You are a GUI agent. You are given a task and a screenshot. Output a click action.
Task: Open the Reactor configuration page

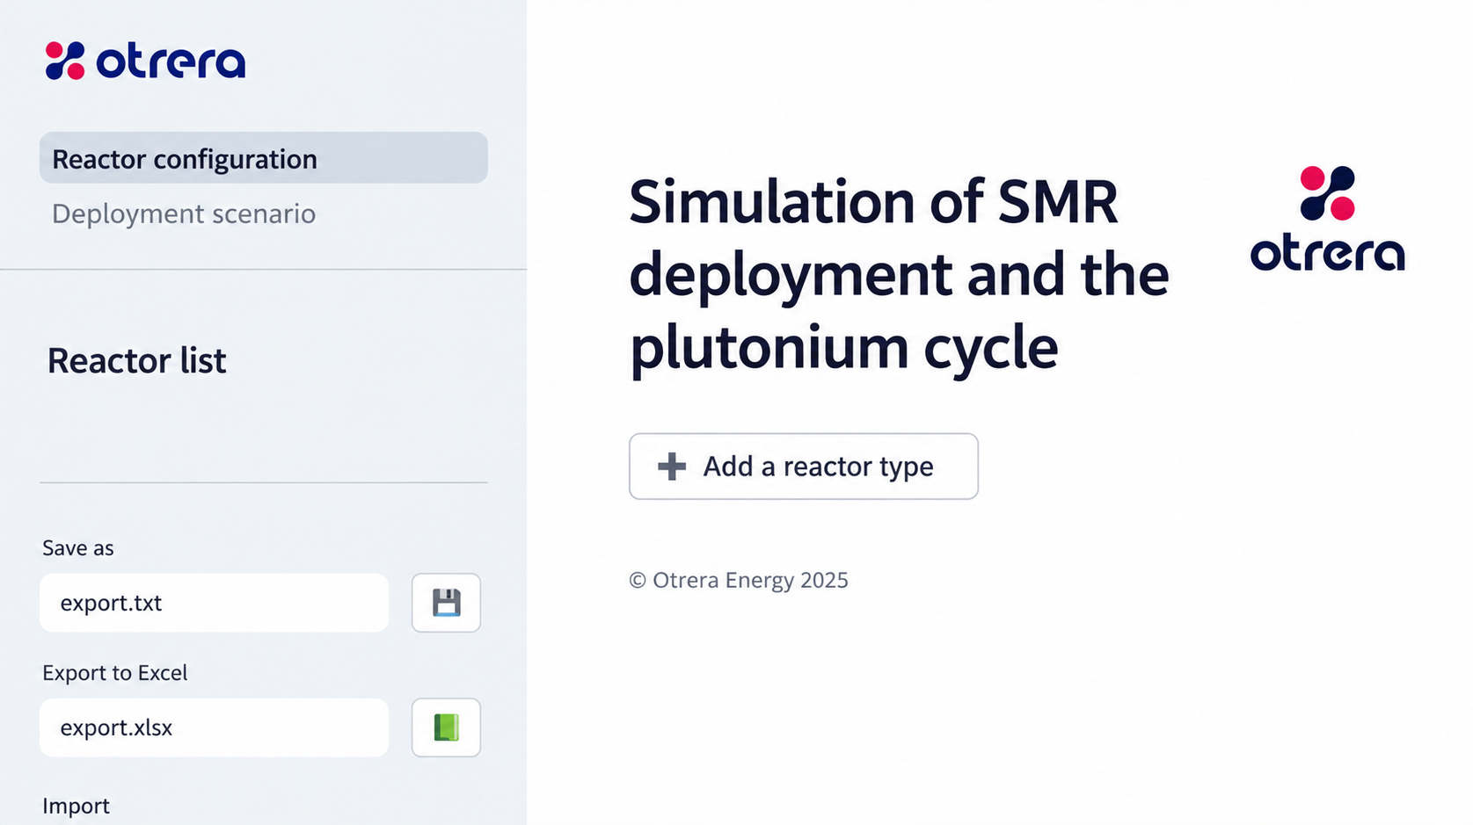tap(264, 158)
